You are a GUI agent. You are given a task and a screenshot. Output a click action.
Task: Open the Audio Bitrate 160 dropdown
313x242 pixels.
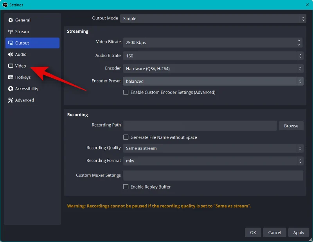[x=213, y=56]
